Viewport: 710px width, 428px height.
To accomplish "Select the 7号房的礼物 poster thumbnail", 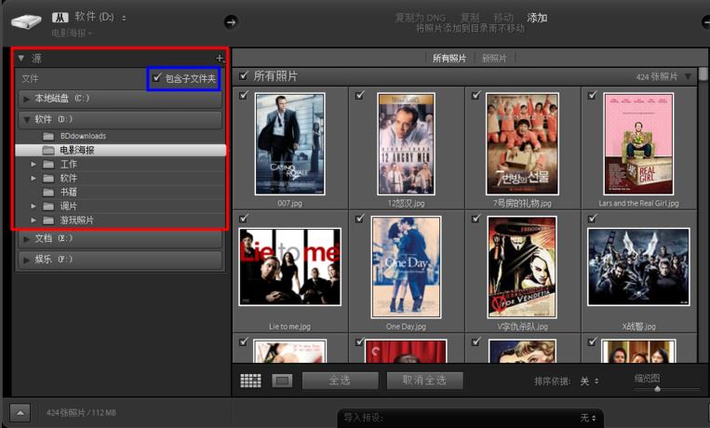I will point(522,144).
